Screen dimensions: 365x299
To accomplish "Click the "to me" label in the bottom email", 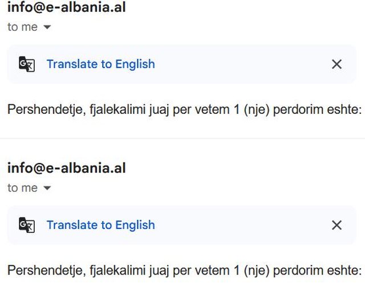I will (22, 188).
